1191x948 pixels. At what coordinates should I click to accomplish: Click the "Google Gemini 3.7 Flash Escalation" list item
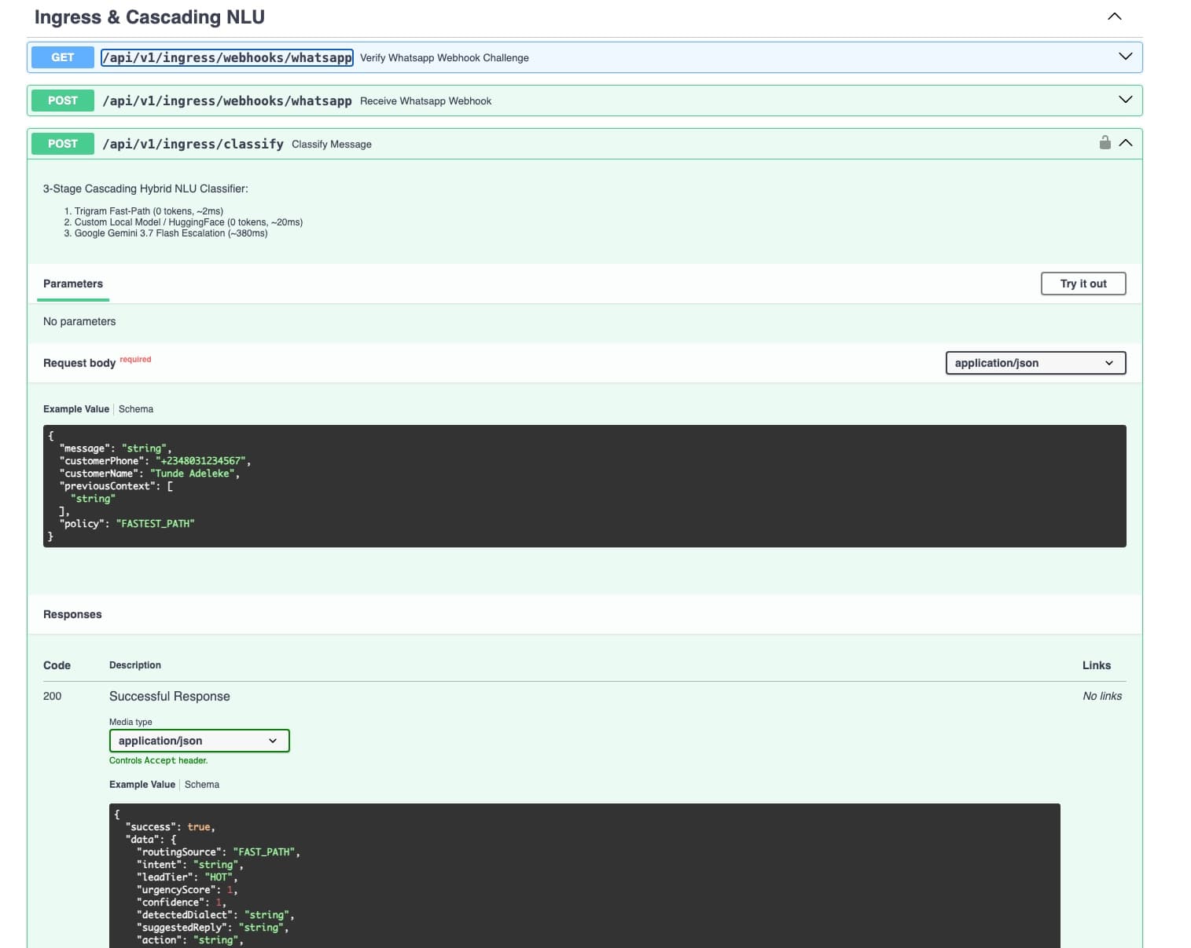tap(171, 233)
